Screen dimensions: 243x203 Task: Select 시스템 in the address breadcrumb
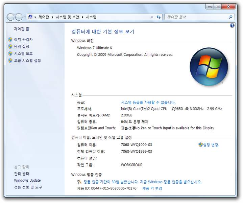[91, 17]
